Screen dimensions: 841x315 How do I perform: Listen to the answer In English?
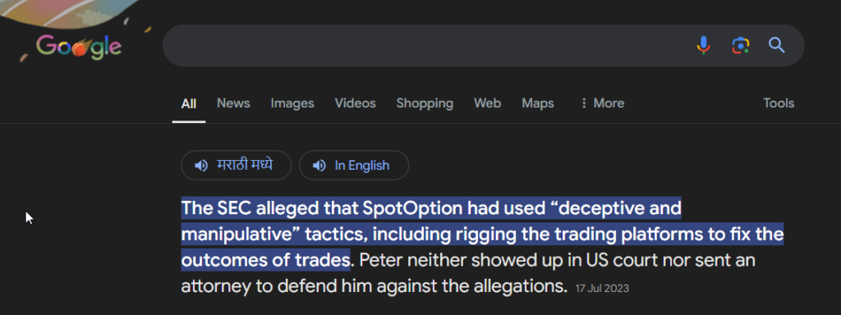tap(353, 165)
